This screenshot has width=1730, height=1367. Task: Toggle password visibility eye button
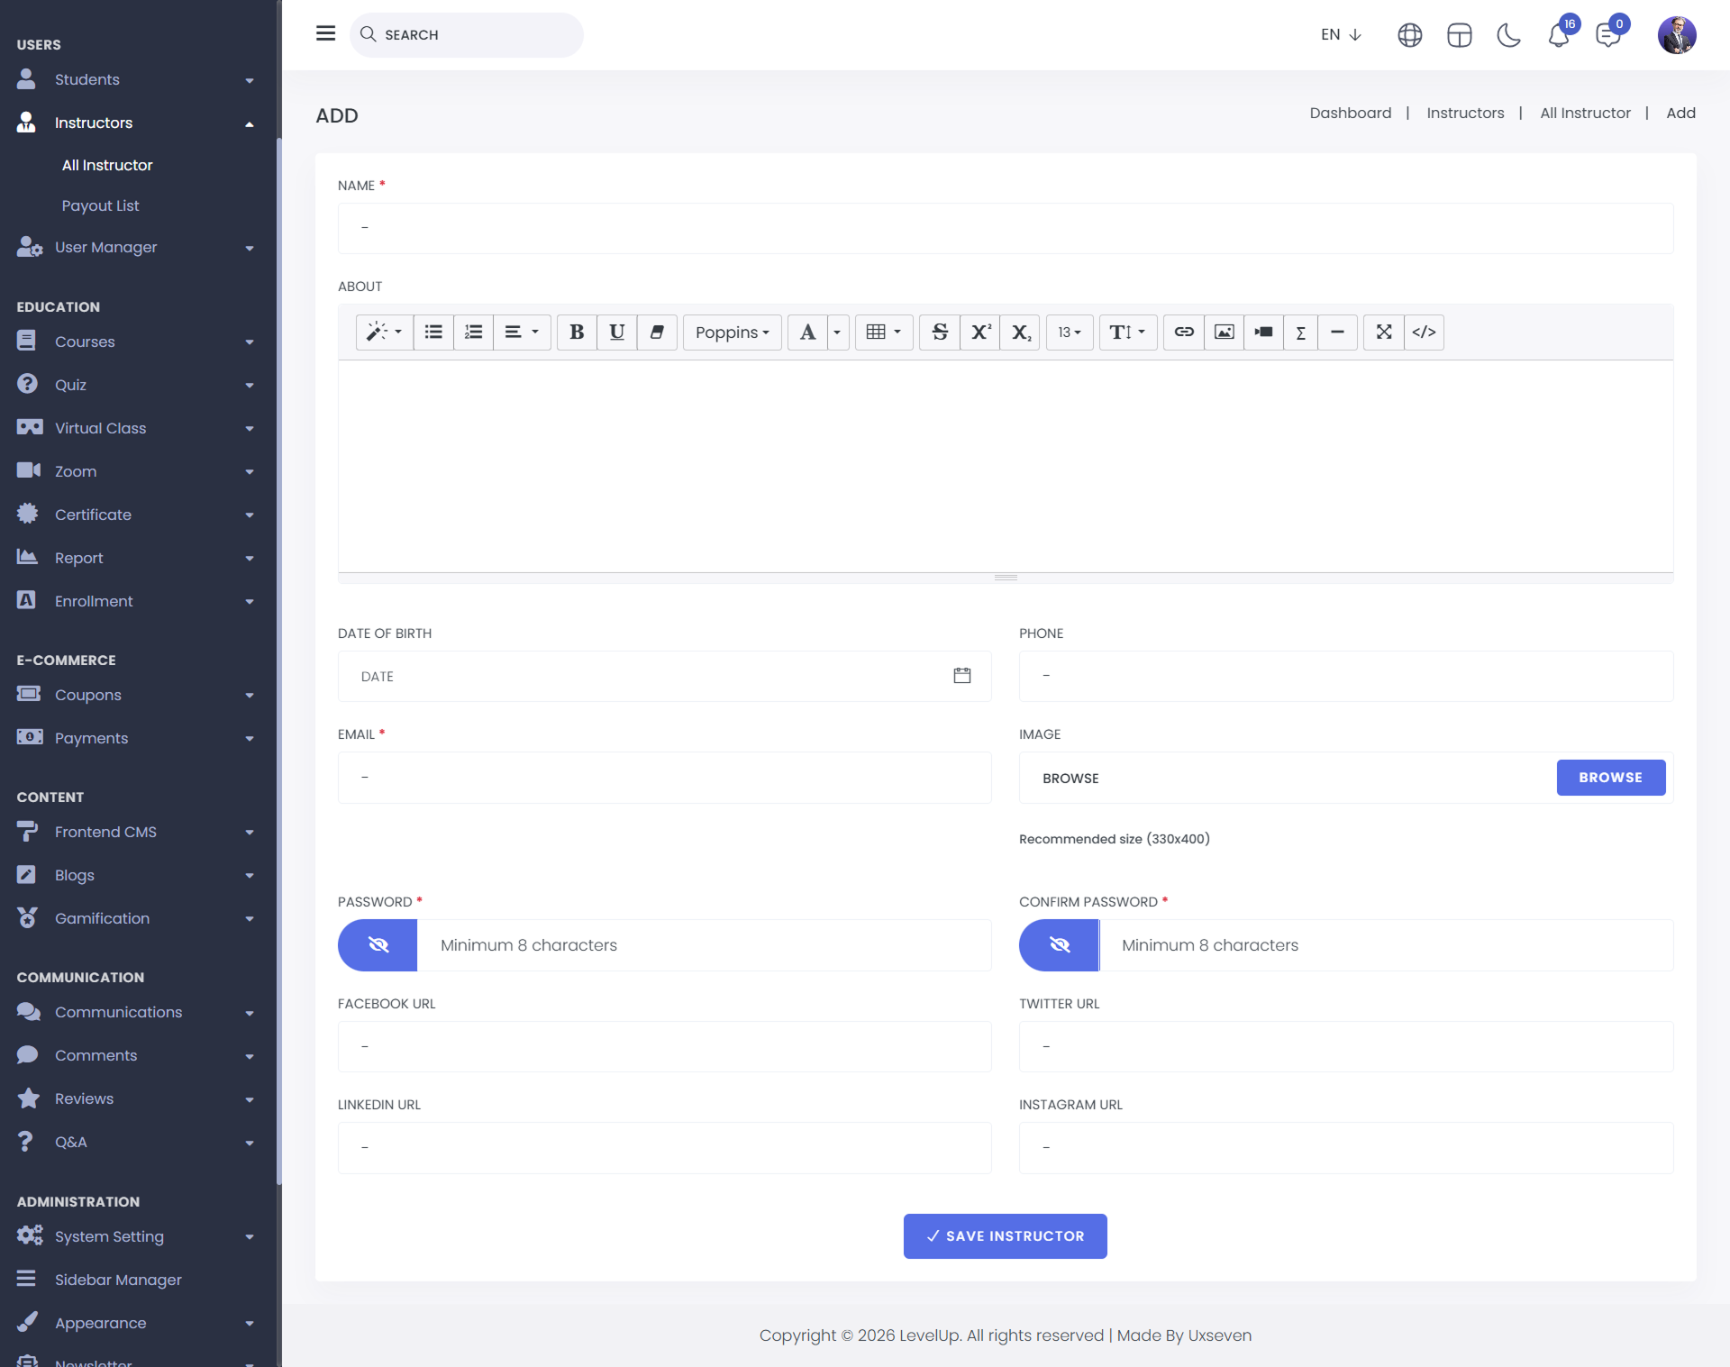378,945
